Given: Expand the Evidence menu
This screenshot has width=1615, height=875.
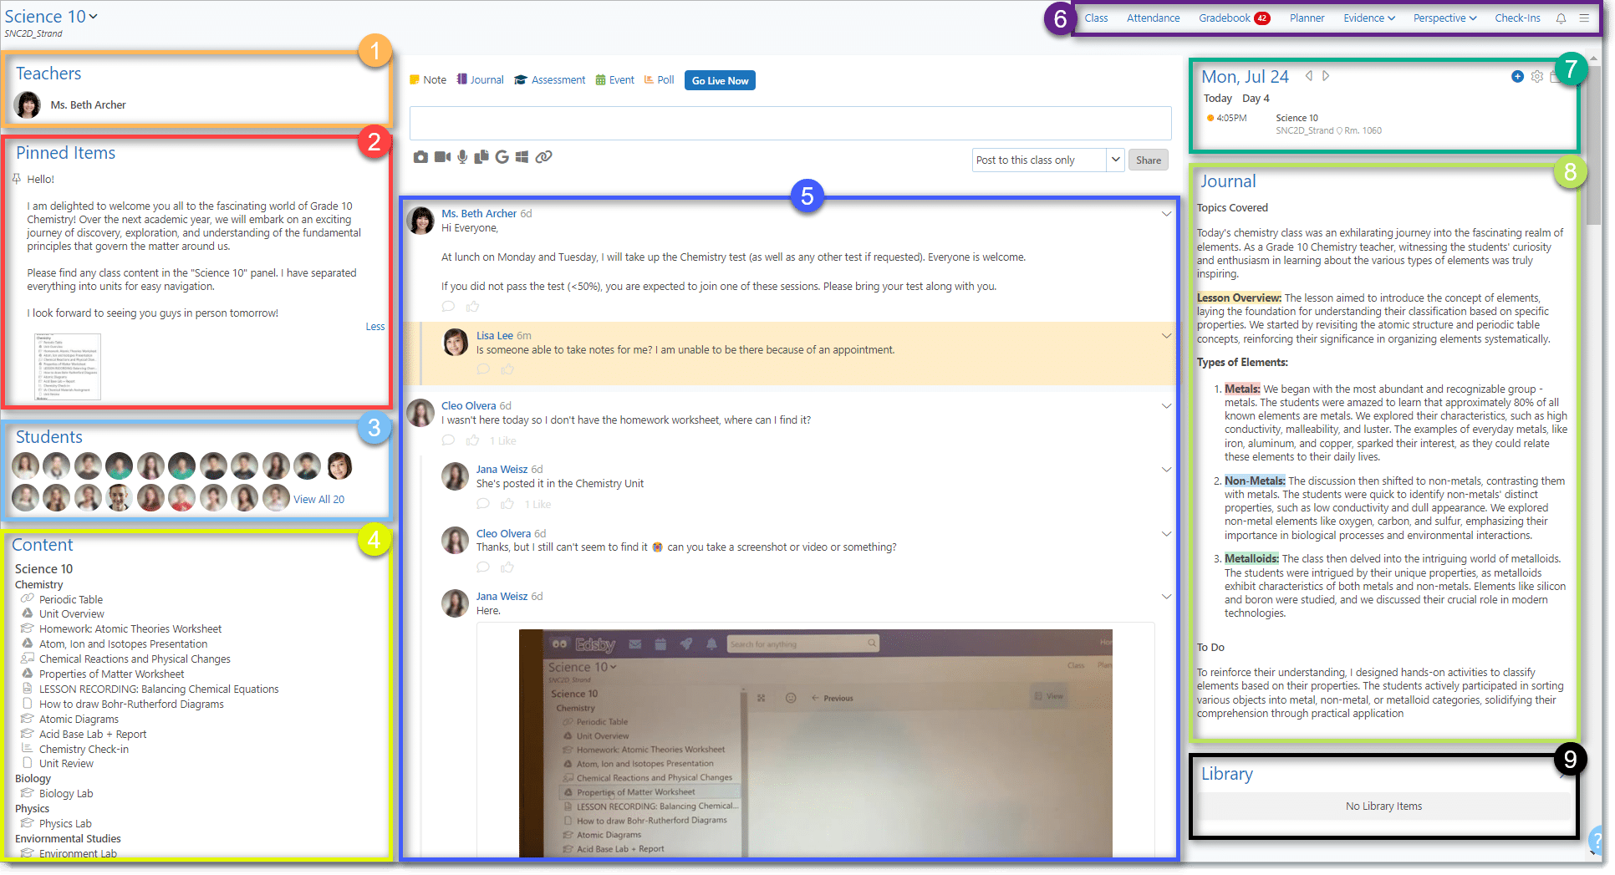Looking at the screenshot, I should pyautogui.click(x=1369, y=18).
